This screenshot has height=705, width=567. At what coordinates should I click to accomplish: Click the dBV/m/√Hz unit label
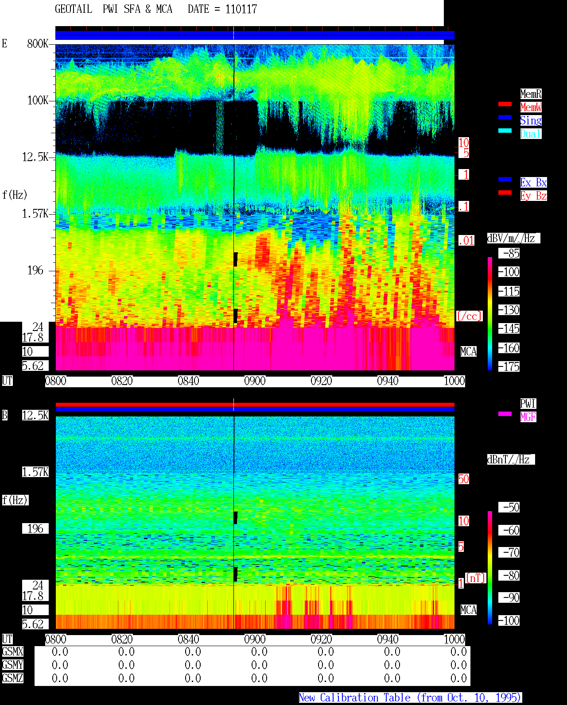(x=513, y=238)
